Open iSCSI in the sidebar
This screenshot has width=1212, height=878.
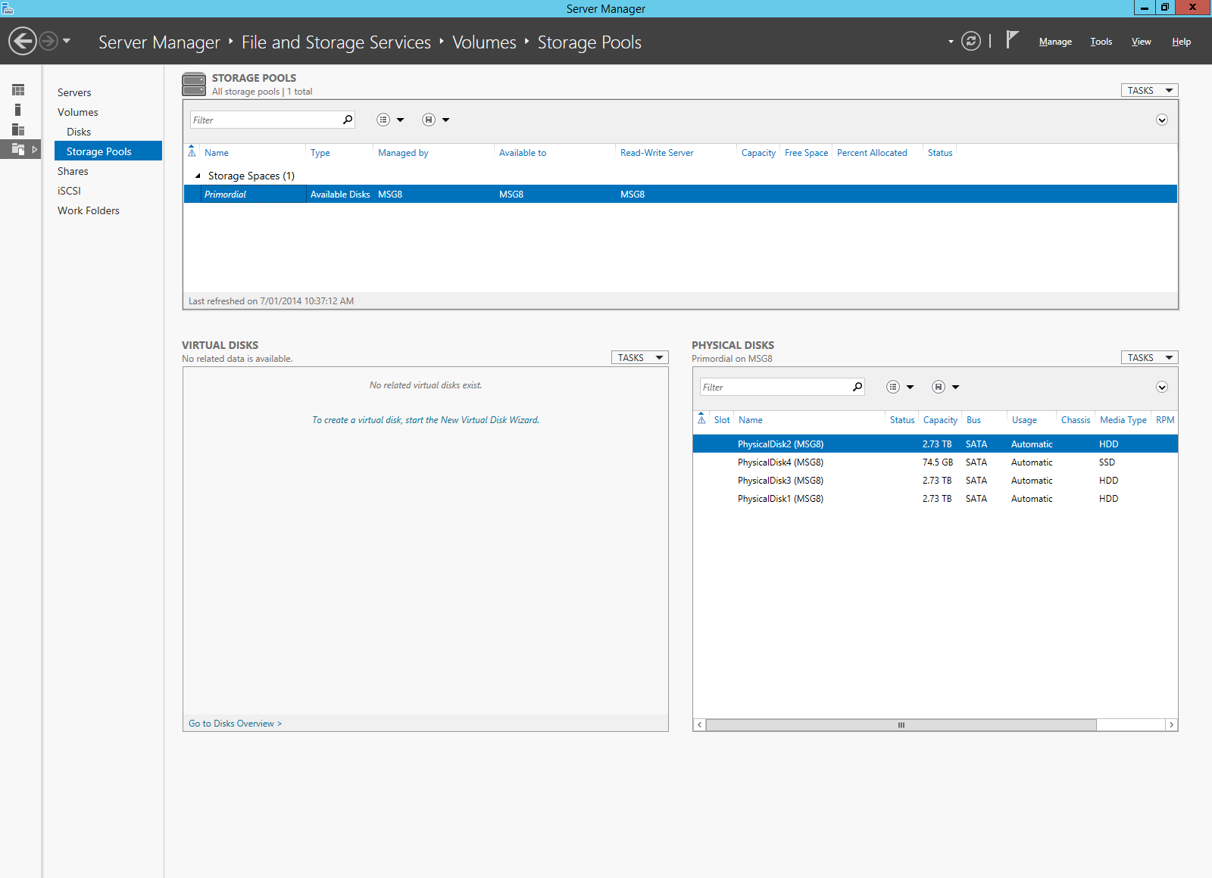click(69, 191)
